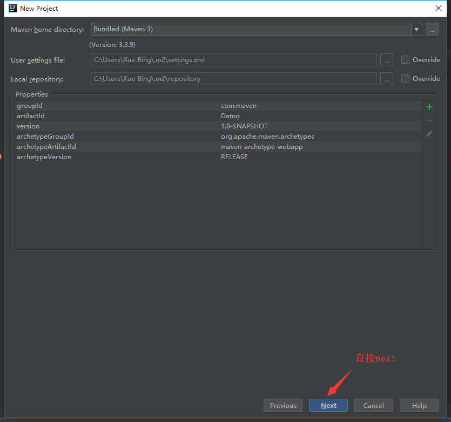451x422 pixels.
Task: Browse for User settings file
Action: tap(387, 60)
